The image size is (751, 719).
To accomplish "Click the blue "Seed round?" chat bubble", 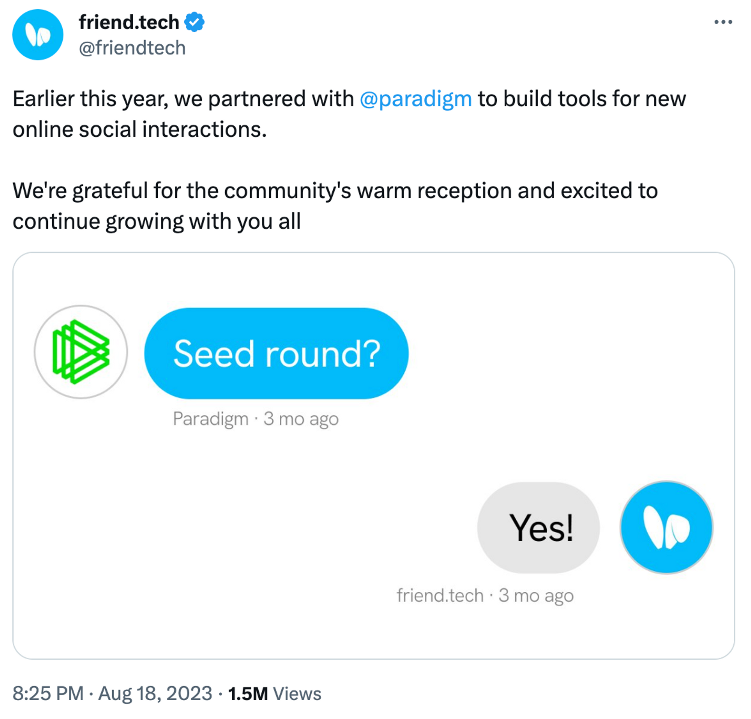I will pyautogui.click(x=276, y=353).
